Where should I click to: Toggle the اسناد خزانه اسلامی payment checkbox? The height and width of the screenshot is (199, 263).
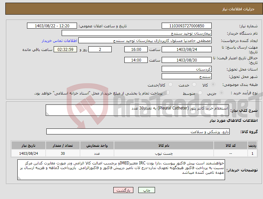click(x=167, y=93)
